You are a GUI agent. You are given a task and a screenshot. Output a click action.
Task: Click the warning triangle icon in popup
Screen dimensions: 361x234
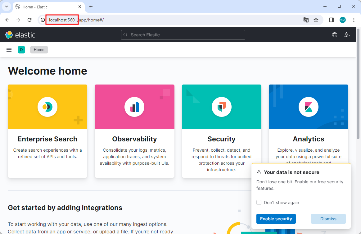(x=259, y=172)
